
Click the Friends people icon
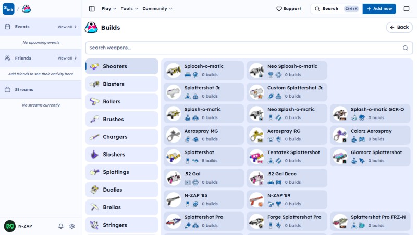point(7,58)
